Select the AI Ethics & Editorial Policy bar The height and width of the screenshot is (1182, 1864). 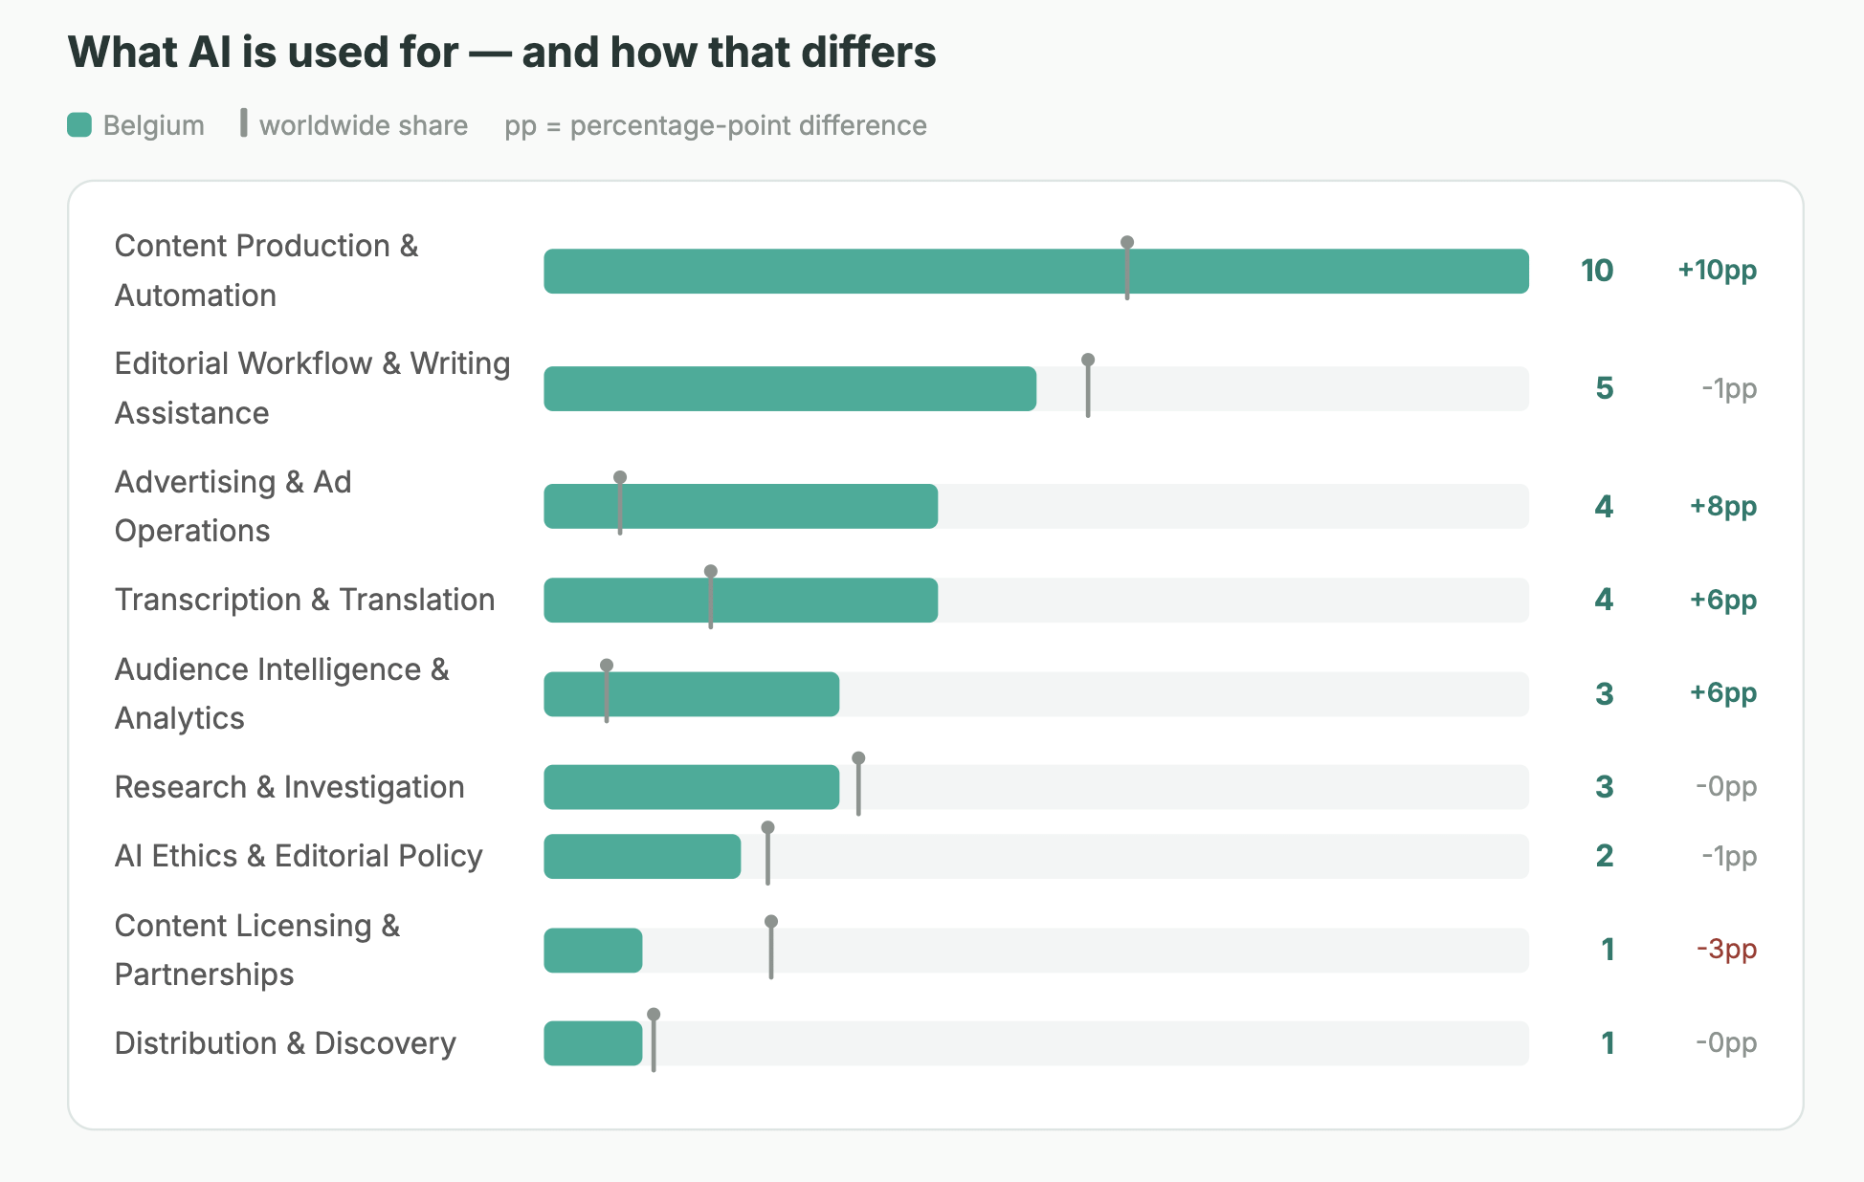coord(642,857)
